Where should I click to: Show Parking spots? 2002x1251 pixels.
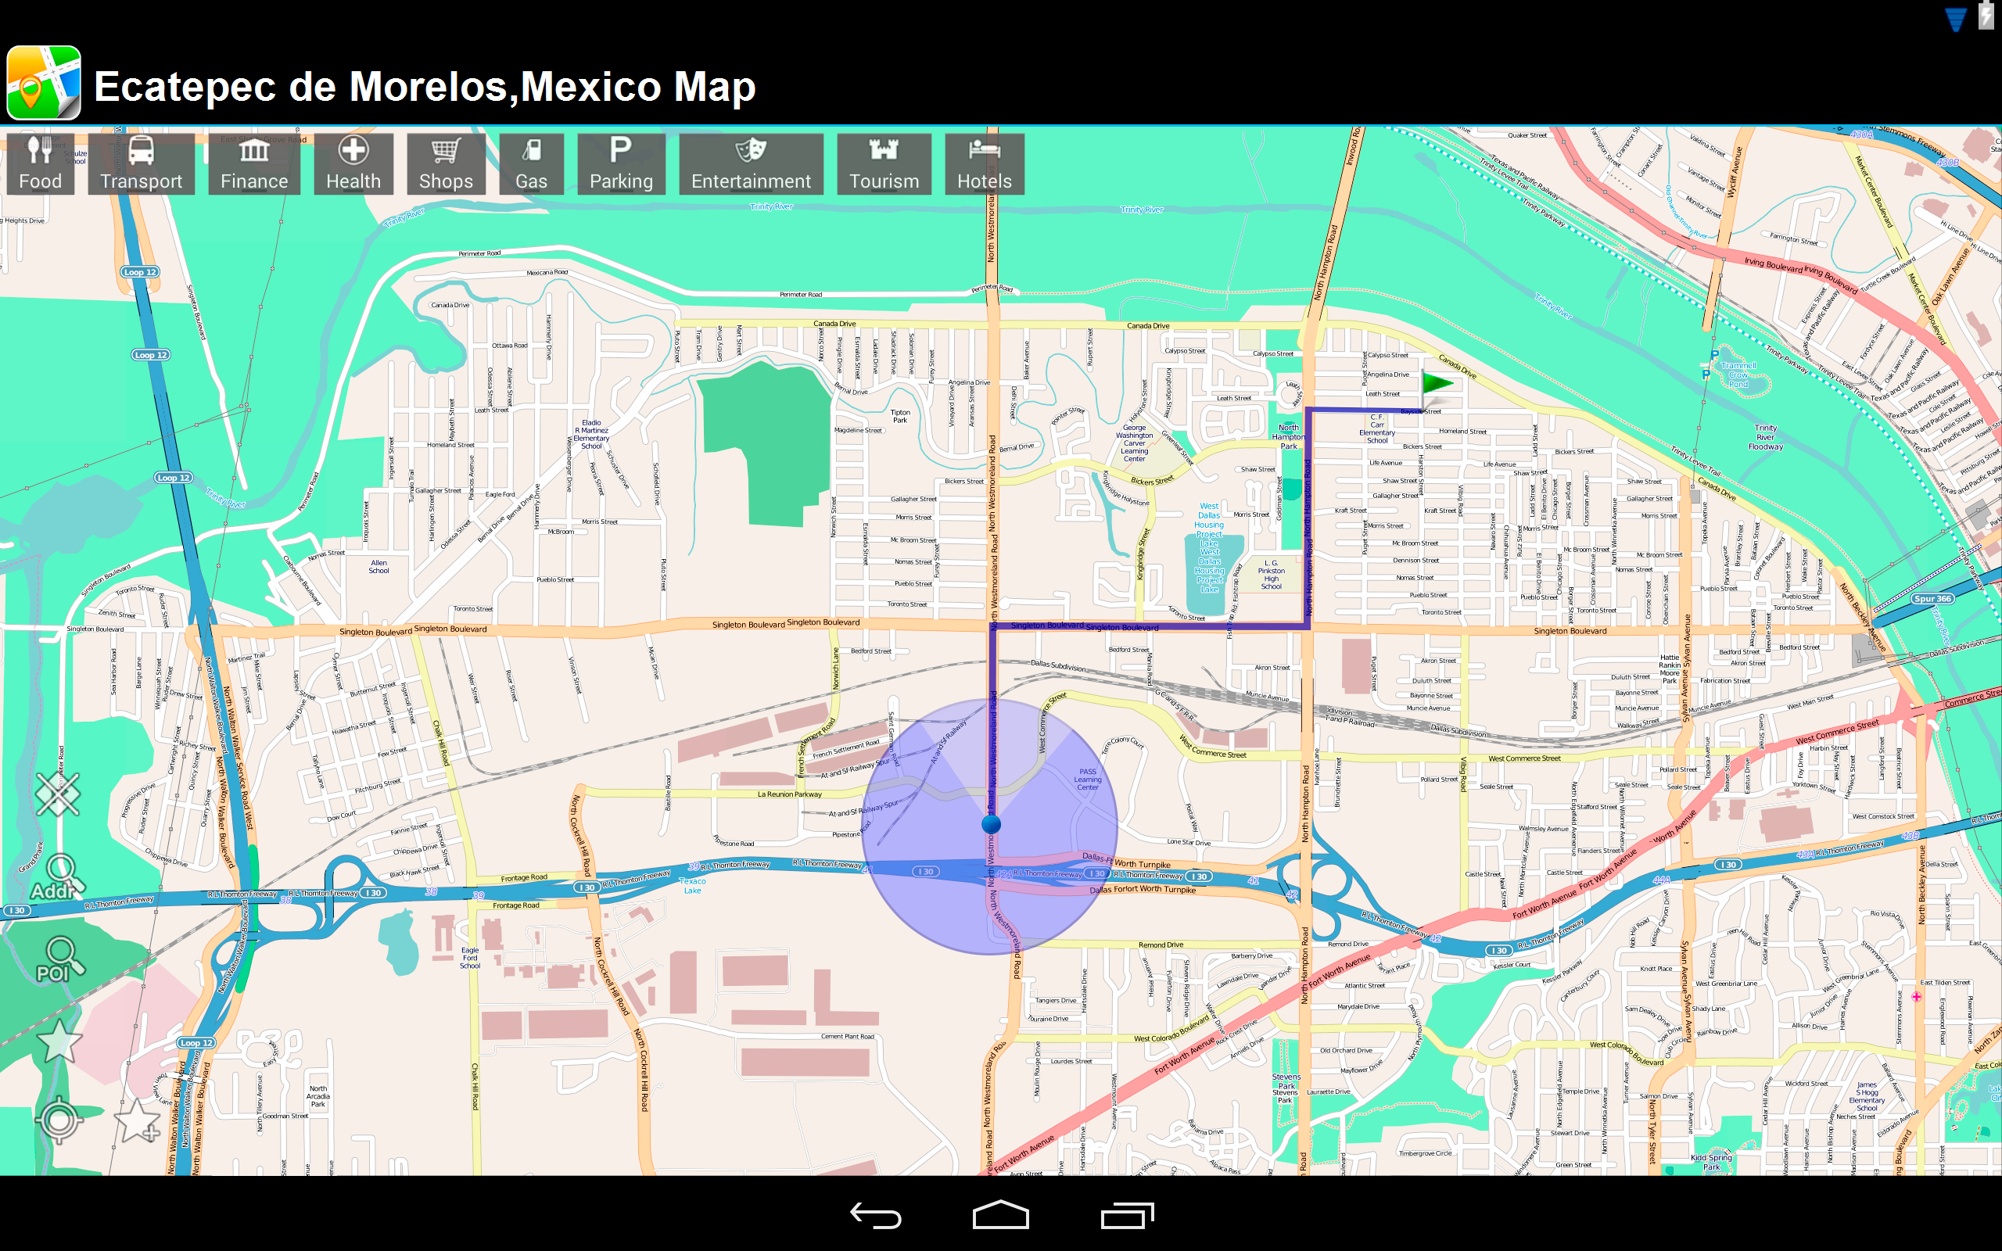621,163
